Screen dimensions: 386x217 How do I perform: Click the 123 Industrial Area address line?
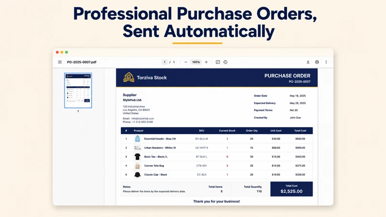tap(134, 107)
